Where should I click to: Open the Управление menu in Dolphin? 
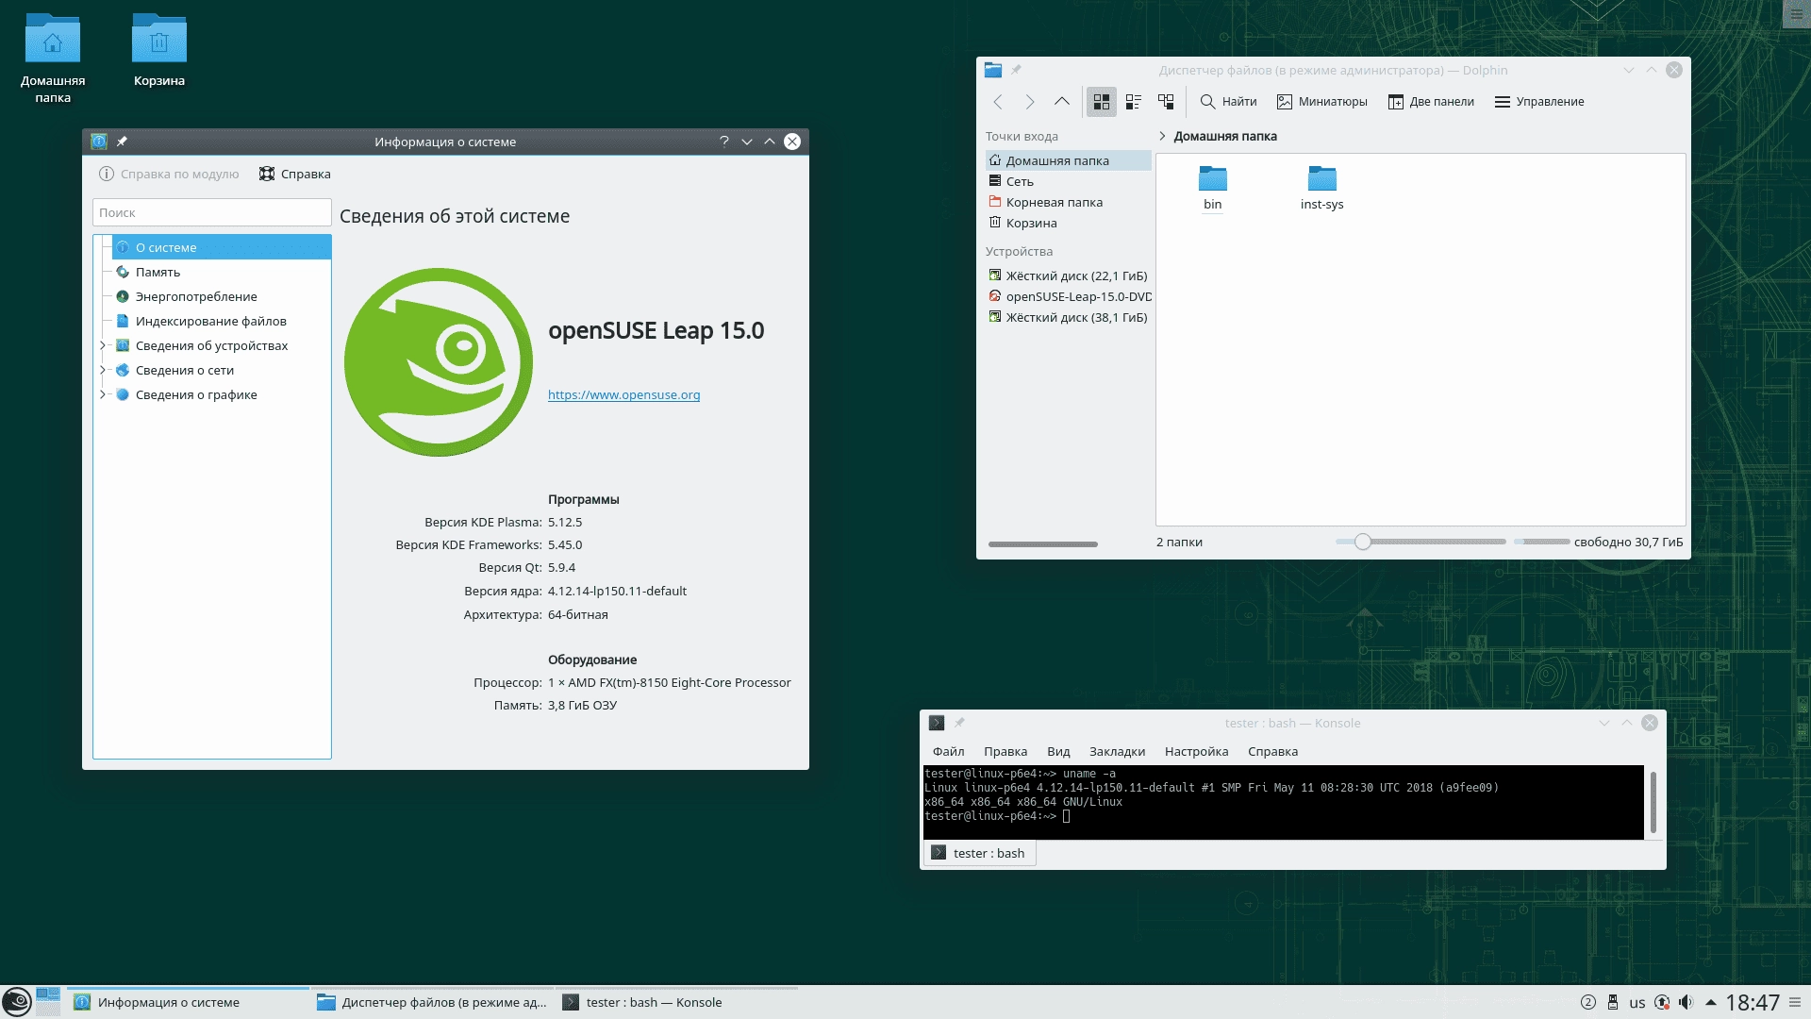(x=1539, y=102)
